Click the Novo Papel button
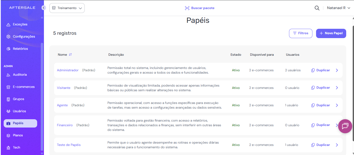 [331, 33]
